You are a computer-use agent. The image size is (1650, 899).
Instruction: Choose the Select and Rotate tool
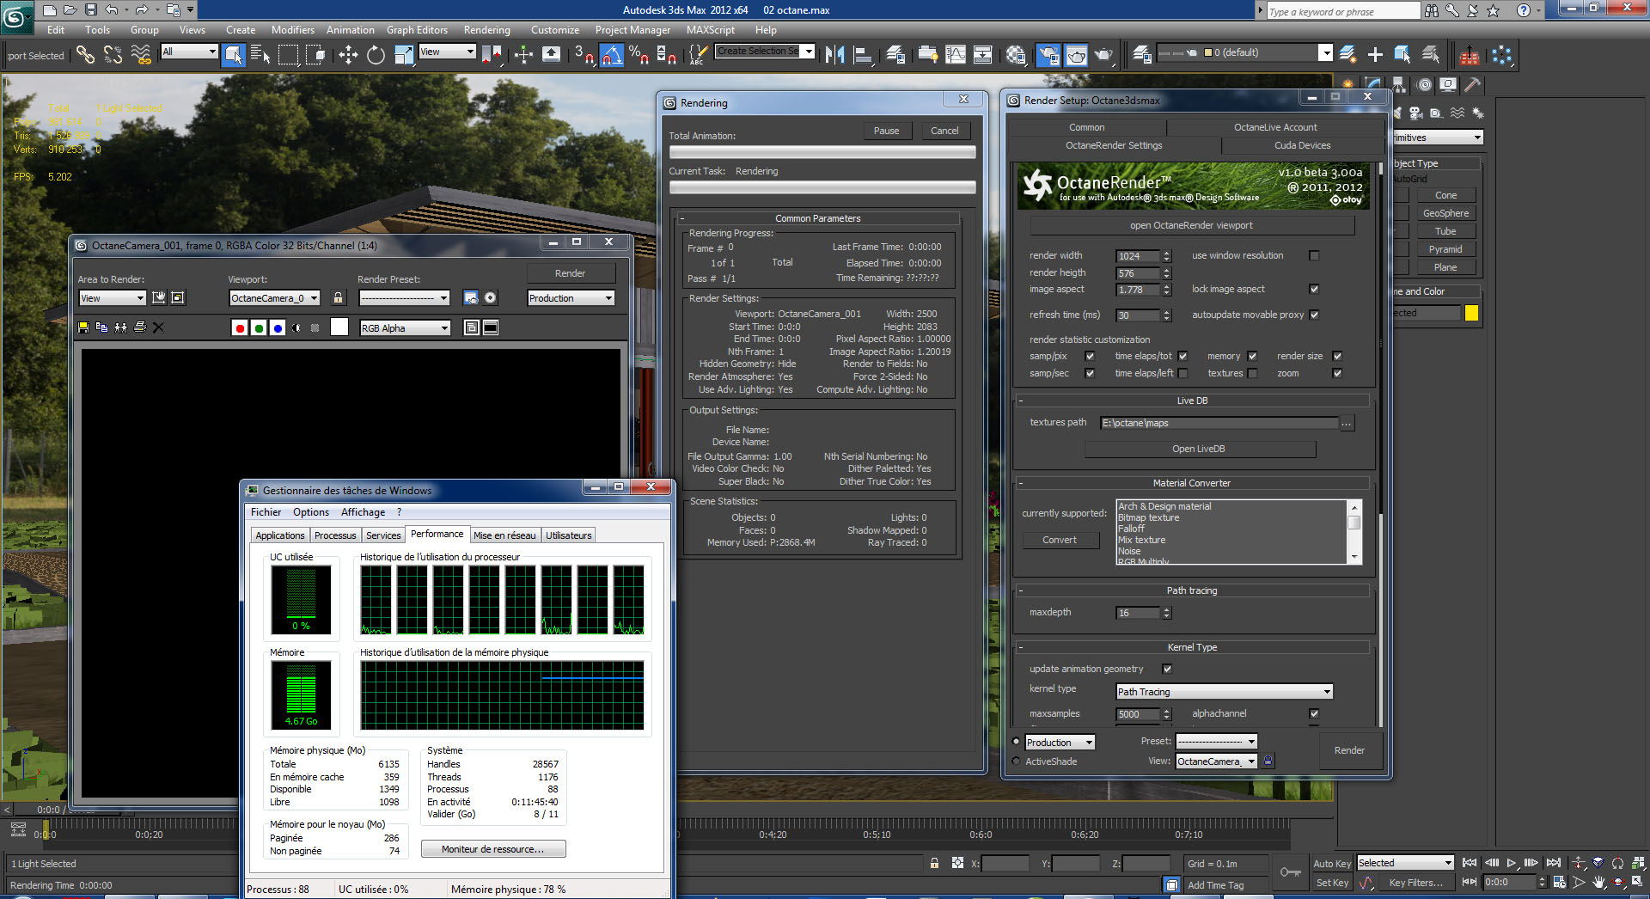[376, 55]
